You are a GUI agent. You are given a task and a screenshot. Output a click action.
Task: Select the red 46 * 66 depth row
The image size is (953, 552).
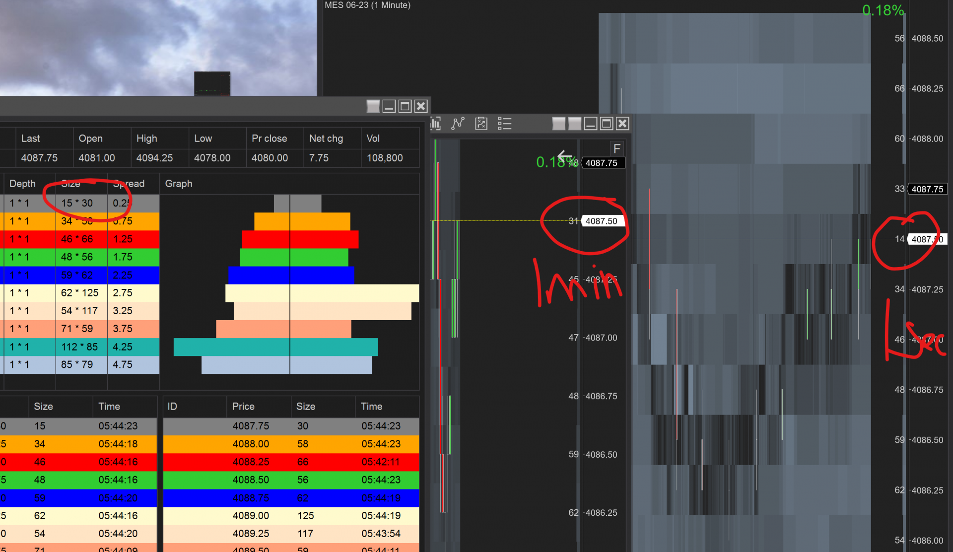click(77, 239)
